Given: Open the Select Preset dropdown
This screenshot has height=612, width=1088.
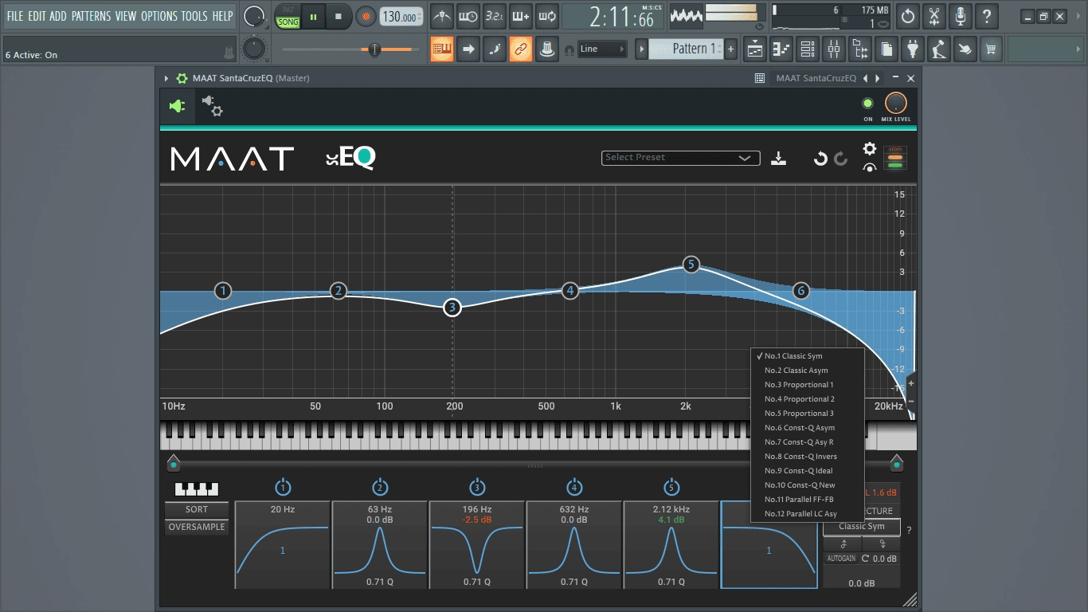Looking at the screenshot, I should 680,158.
